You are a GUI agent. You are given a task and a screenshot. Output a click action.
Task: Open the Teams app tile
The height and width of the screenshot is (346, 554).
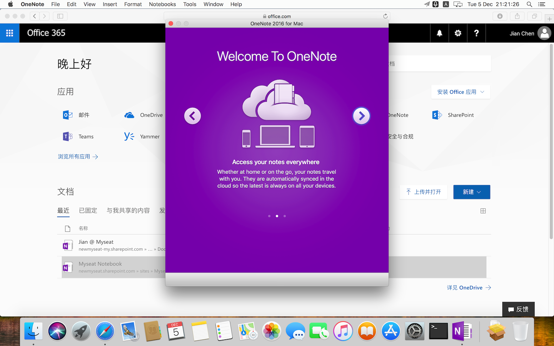[x=78, y=136]
